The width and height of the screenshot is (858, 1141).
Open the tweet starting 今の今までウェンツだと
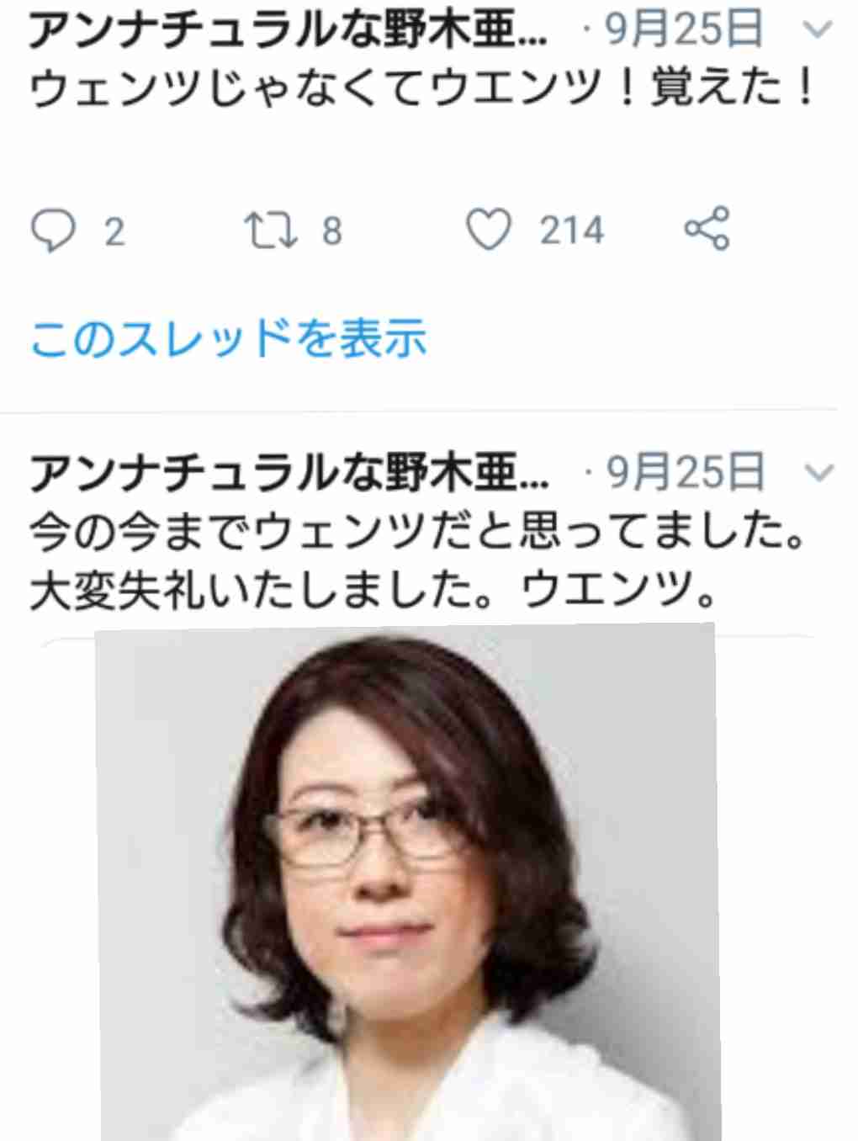[418, 533]
